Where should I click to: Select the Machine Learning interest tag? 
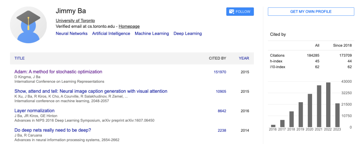click(152, 33)
